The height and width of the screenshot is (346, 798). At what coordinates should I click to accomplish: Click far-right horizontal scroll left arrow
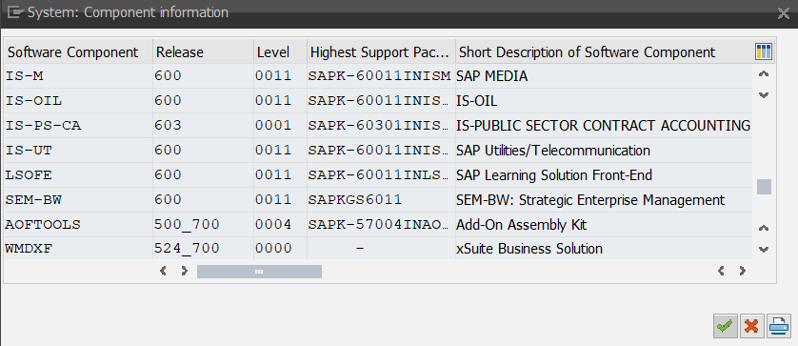tap(721, 271)
